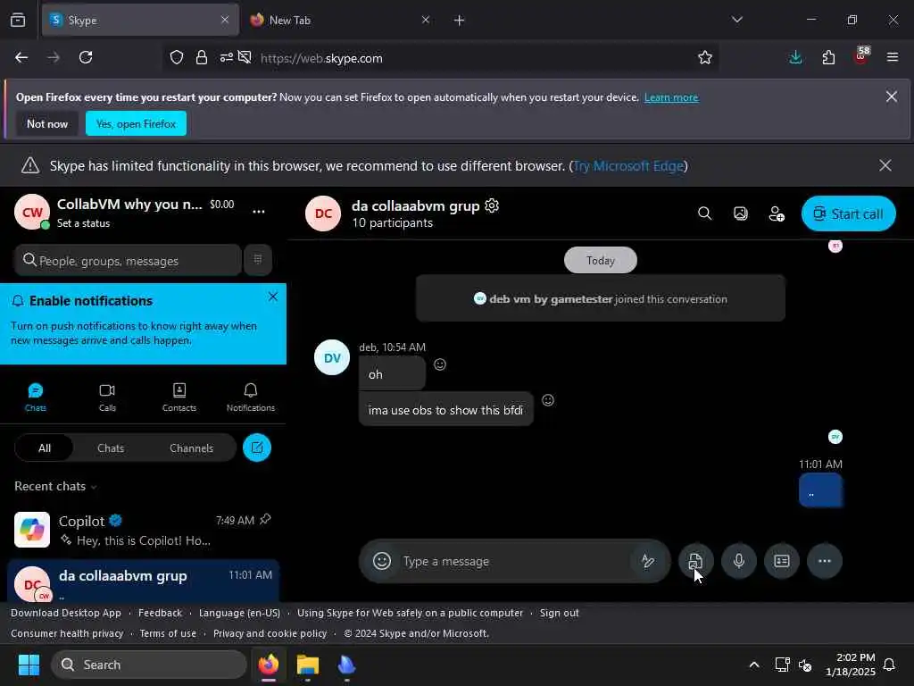Bookmark page with Firefox star icon
Screen dimensions: 914x686
point(705,58)
